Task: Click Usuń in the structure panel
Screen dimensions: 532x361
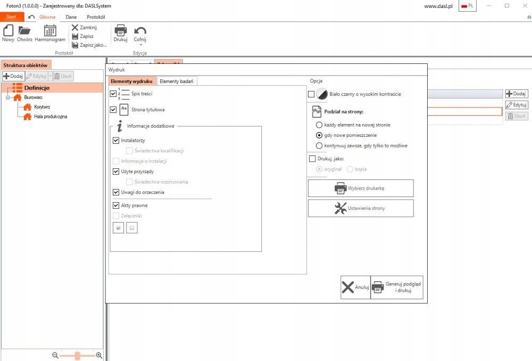Action: tap(63, 76)
